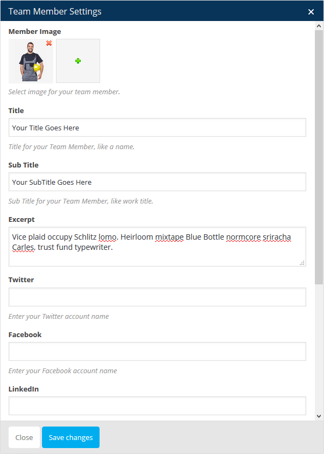Focus the Sub Title text field
324x454 pixels.
coord(157,182)
